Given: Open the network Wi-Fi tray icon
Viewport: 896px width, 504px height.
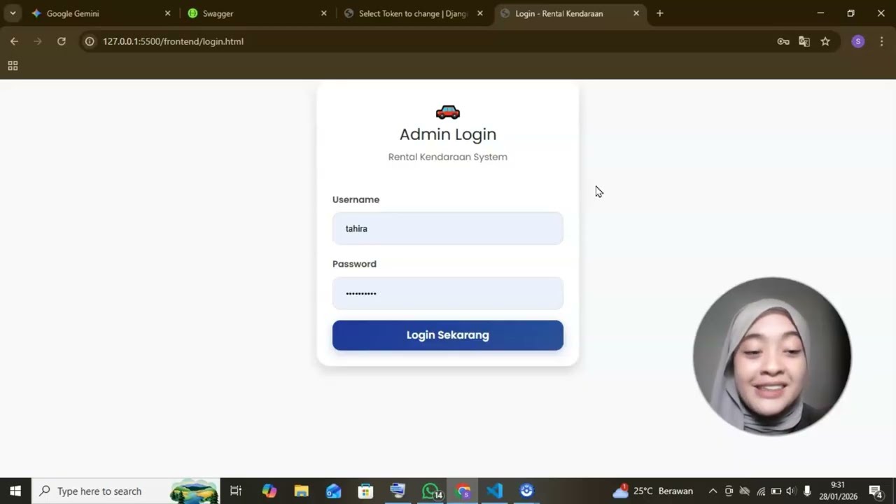Looking at the screenshot, I should click(x=761, y=491).
